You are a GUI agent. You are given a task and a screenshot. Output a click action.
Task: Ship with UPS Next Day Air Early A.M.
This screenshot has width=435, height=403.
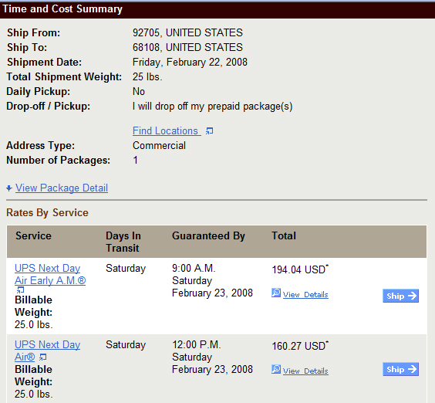point(400,296)
